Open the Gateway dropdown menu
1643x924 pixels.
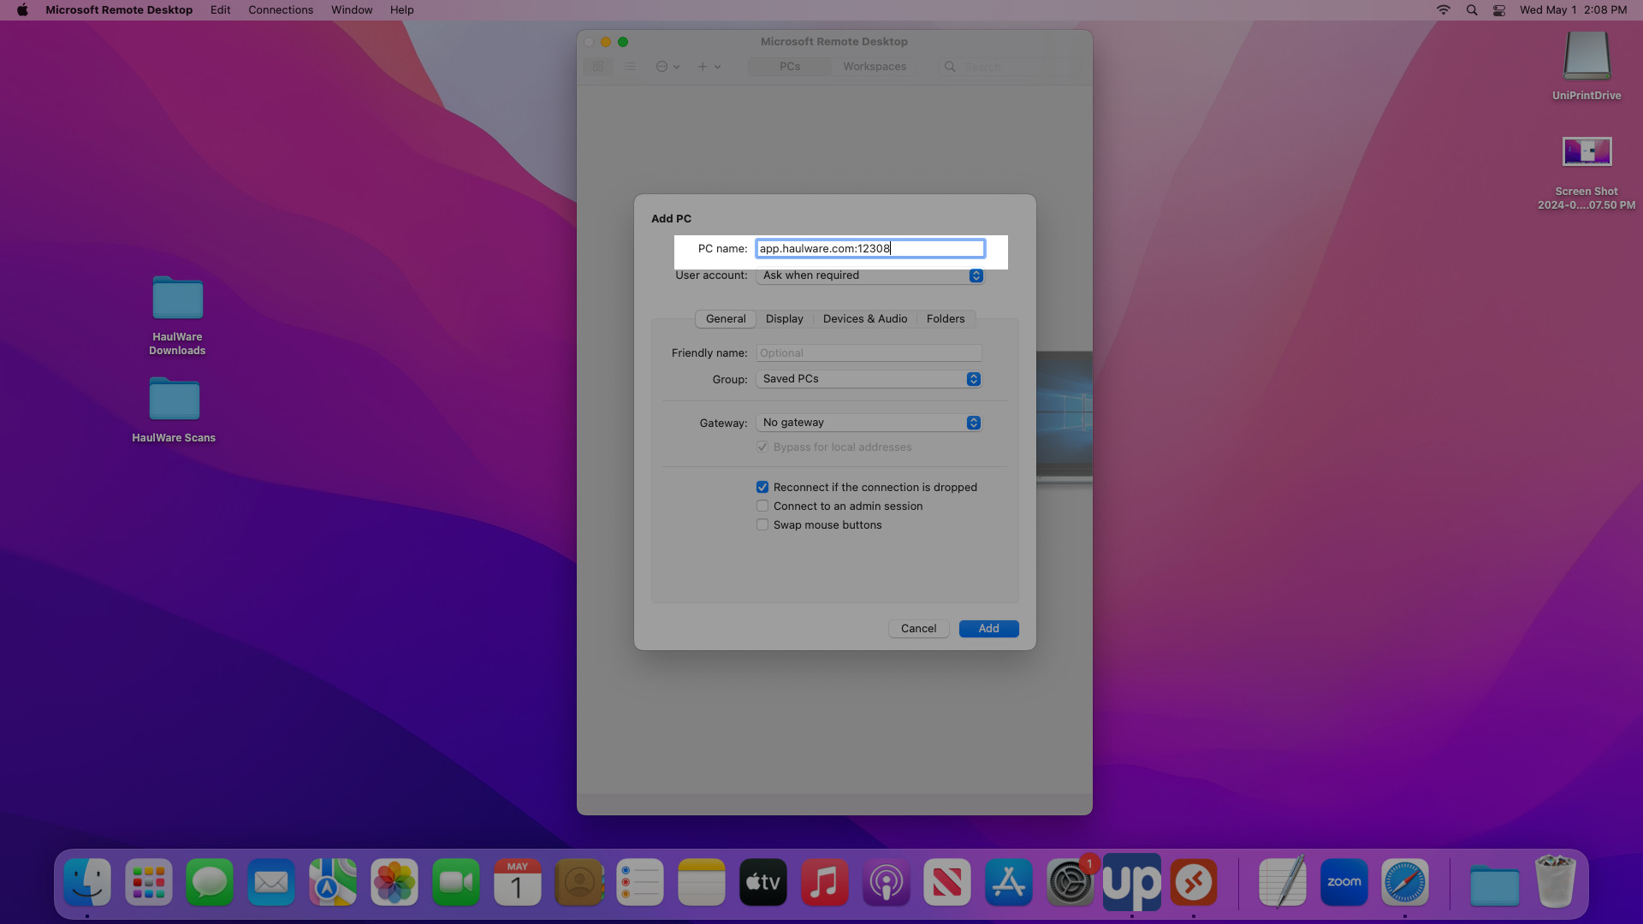click(868, 423)
